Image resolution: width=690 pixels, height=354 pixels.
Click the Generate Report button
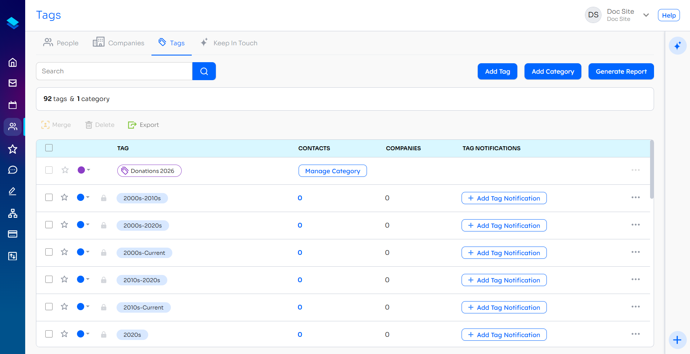coord(621,72)
